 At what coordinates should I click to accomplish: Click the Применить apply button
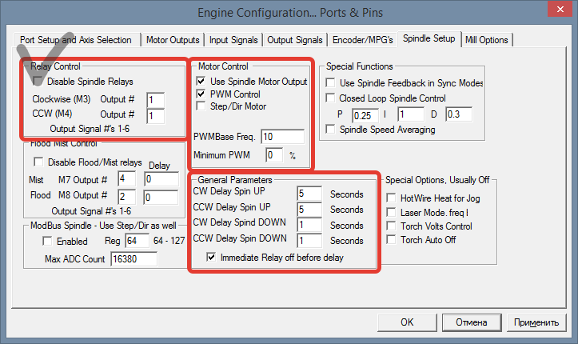tap(536, 322)
